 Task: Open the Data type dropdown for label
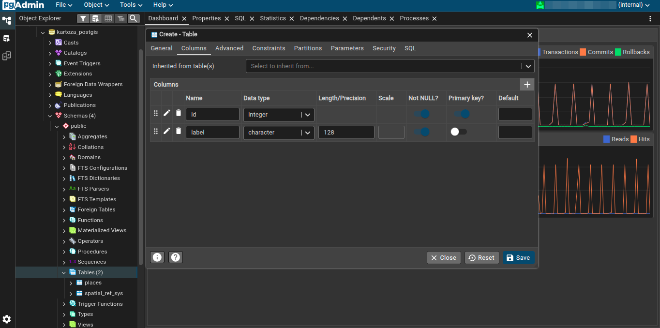pos(308,132)
